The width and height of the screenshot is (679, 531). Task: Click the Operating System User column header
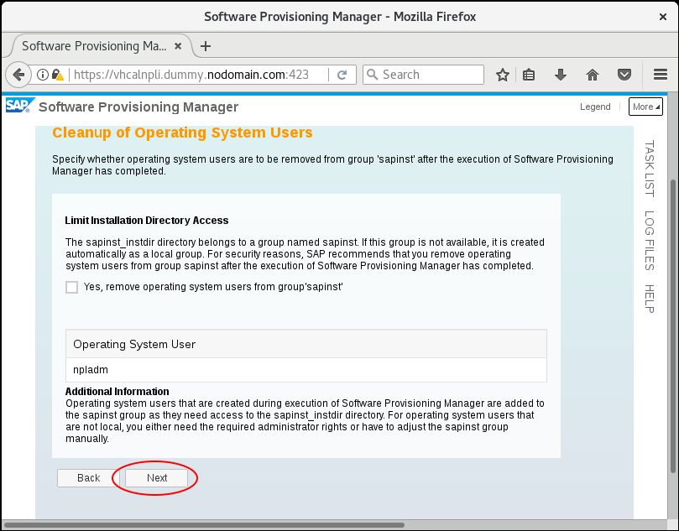pos(306,344)
